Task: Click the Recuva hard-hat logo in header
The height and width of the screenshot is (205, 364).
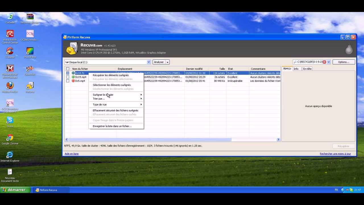Action: [72, 48]
